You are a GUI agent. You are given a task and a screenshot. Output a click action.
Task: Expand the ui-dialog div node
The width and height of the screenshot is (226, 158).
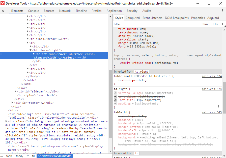(6, 121)
